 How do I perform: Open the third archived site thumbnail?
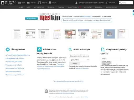point(44,34)
